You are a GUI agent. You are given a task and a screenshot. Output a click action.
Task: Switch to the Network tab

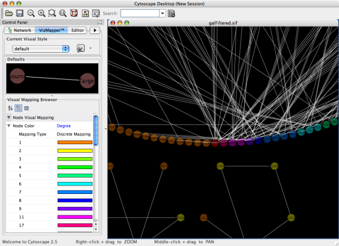[19, 30]
